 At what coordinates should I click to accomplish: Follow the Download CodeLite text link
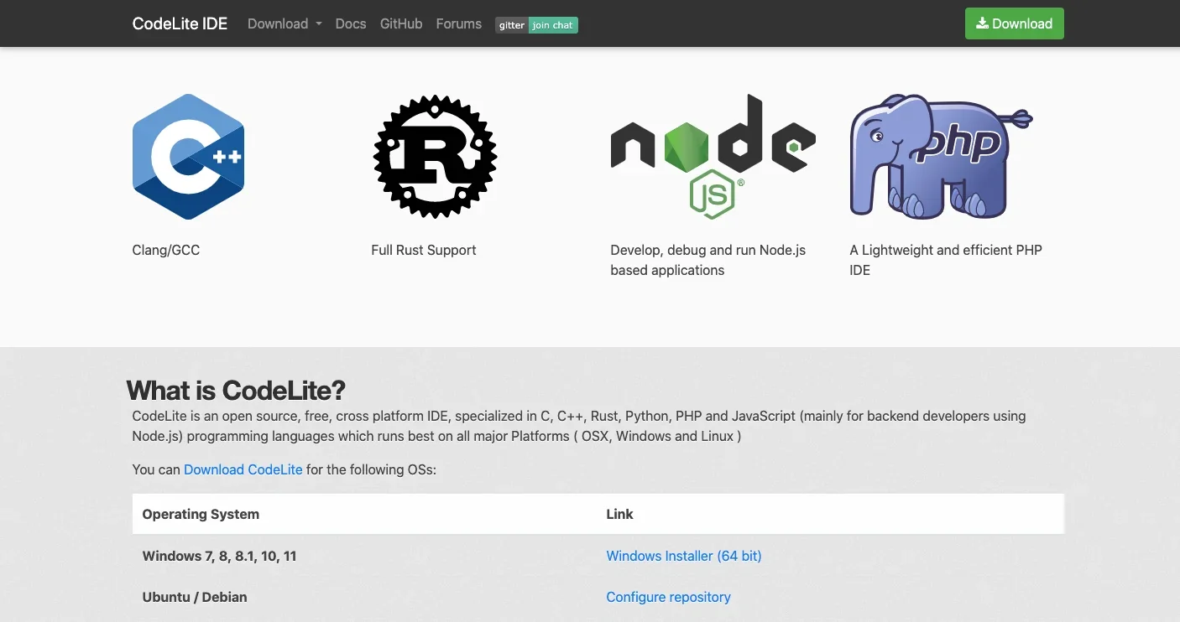[243, 469]
